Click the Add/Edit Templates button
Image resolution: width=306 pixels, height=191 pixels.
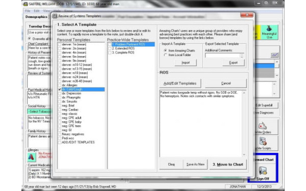click(180, 84)
